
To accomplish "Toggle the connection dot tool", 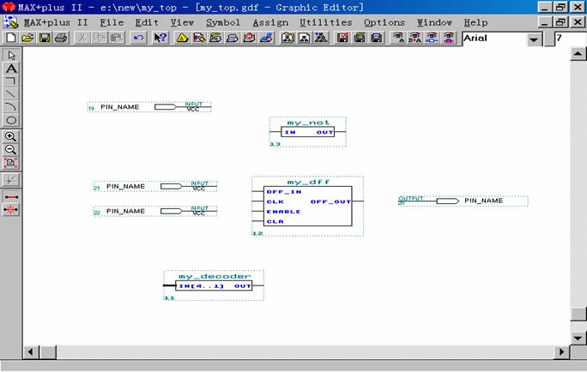I will (x=11, y=180).
